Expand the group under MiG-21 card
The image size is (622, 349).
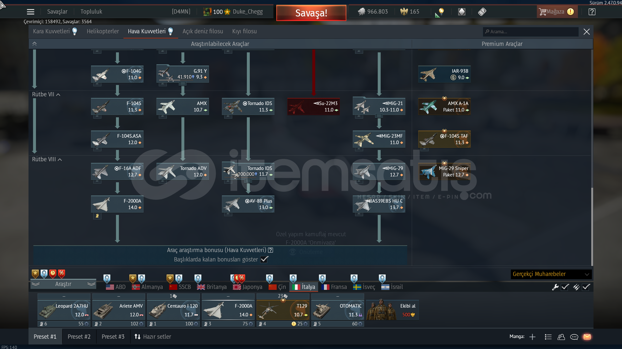[x=379, y=116]
